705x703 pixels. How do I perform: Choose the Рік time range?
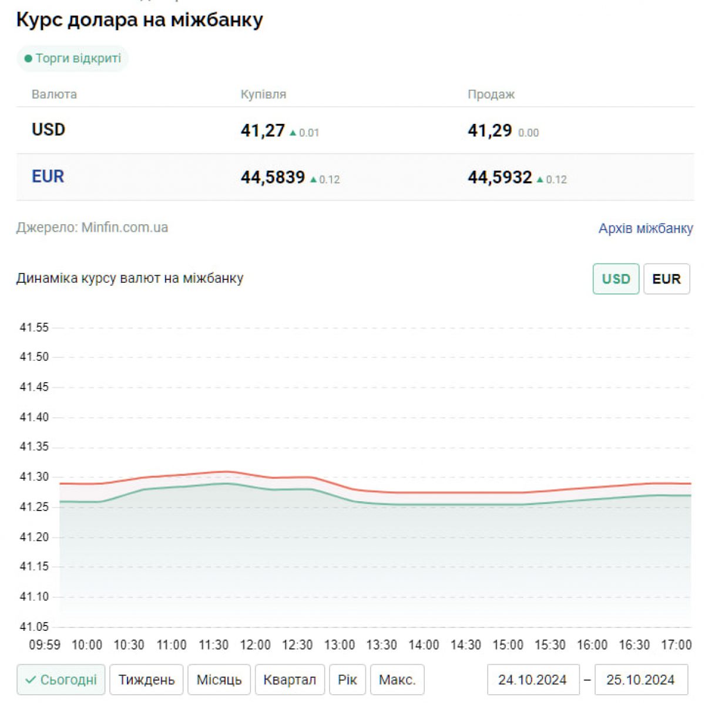347,680
